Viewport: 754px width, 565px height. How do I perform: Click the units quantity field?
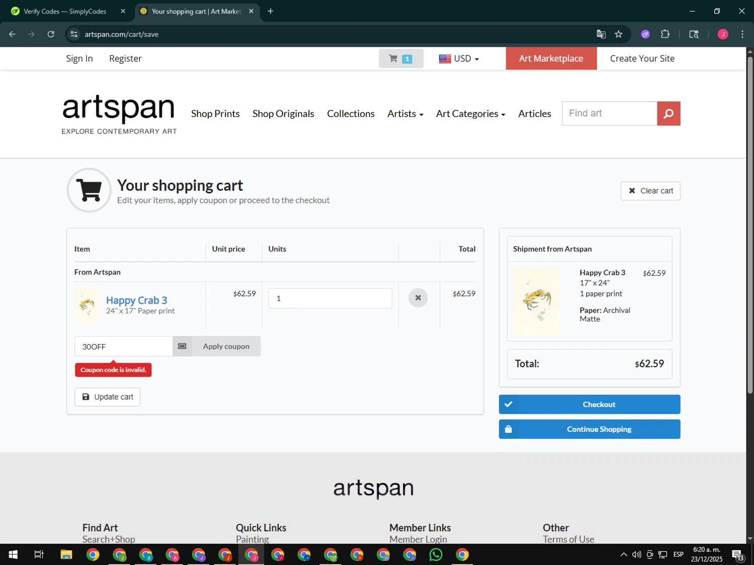point(330,298)
